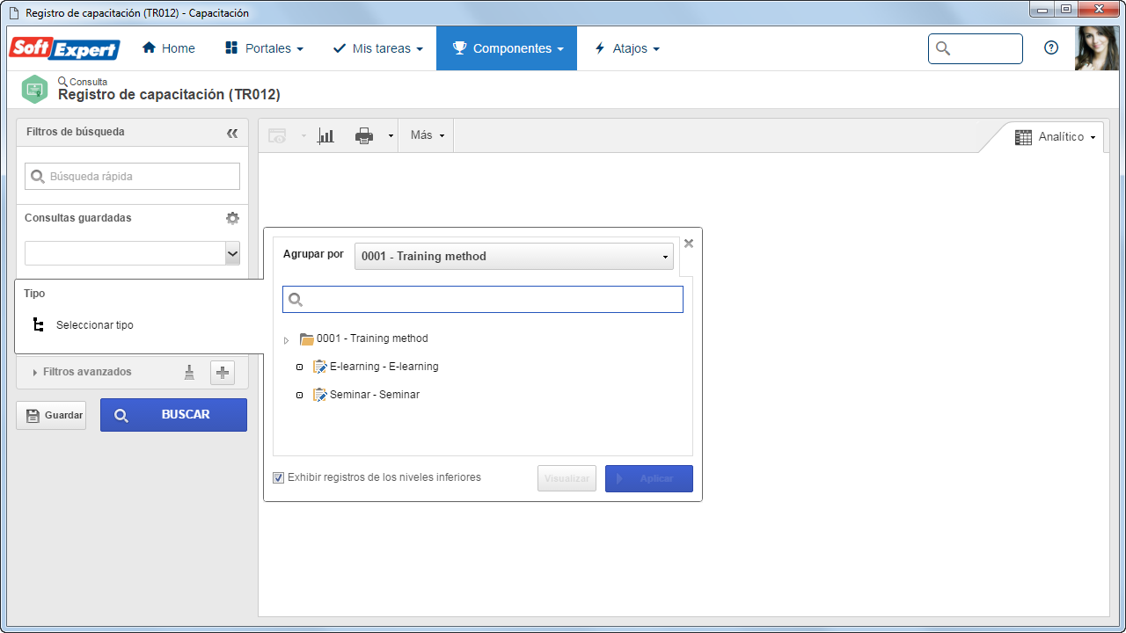The image size is (1126, 633).
Task: Open the Consultas guardadas dropdown
Action: pyautogui.click(x=132, y=253)
